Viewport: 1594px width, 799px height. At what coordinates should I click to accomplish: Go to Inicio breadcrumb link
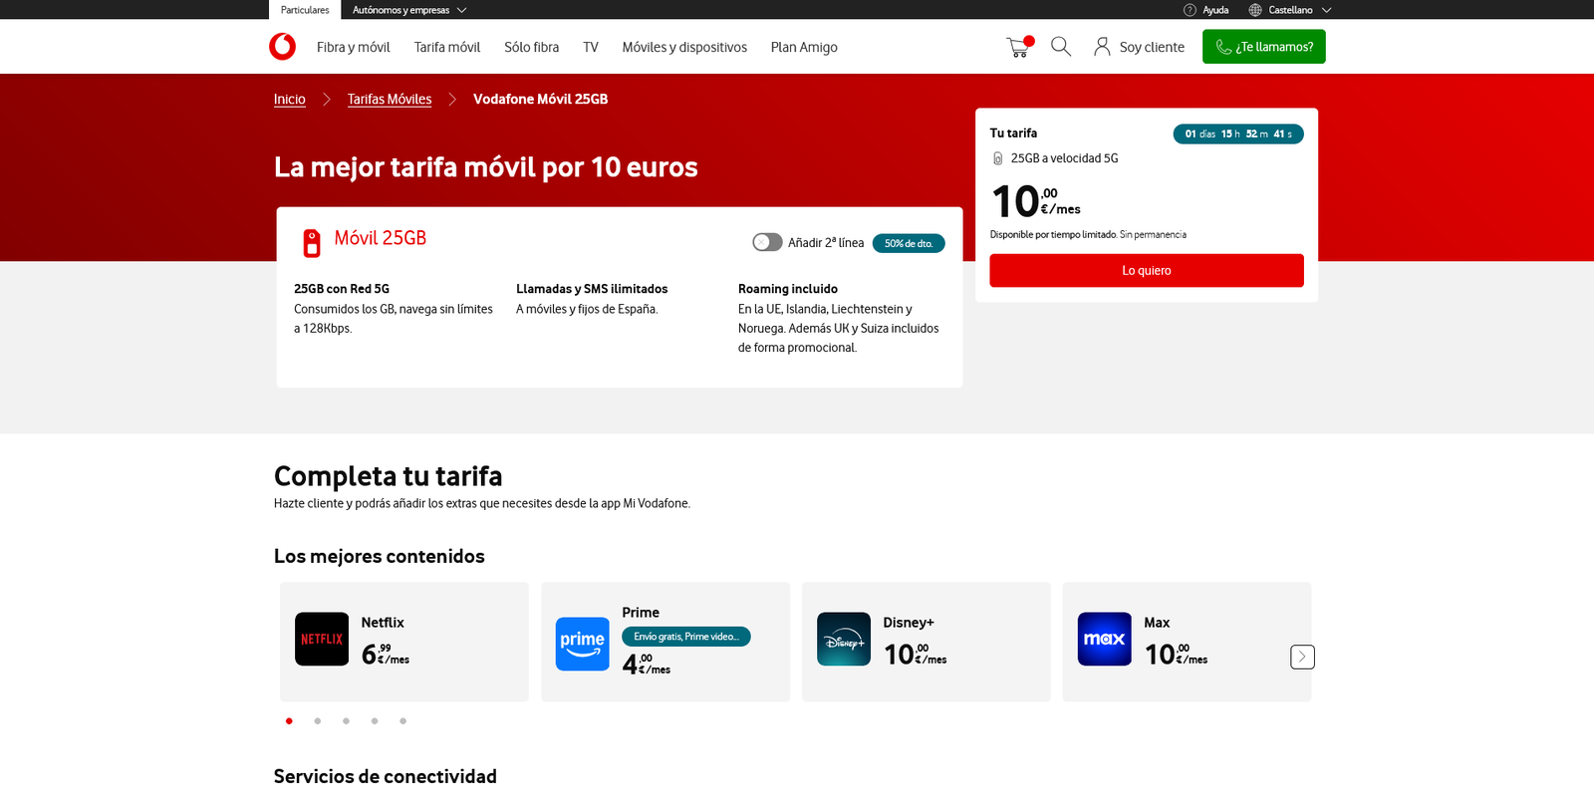[290, 99]
